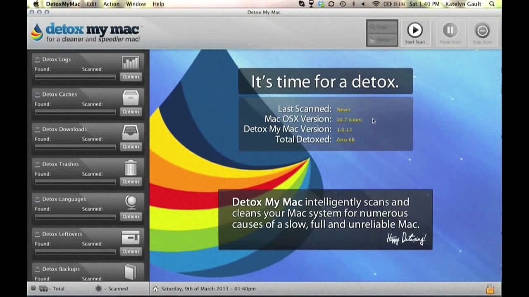This screenshot has width=529, height=297.
Task: Click the Detox Caches progress bar
Action: (75, 112)
